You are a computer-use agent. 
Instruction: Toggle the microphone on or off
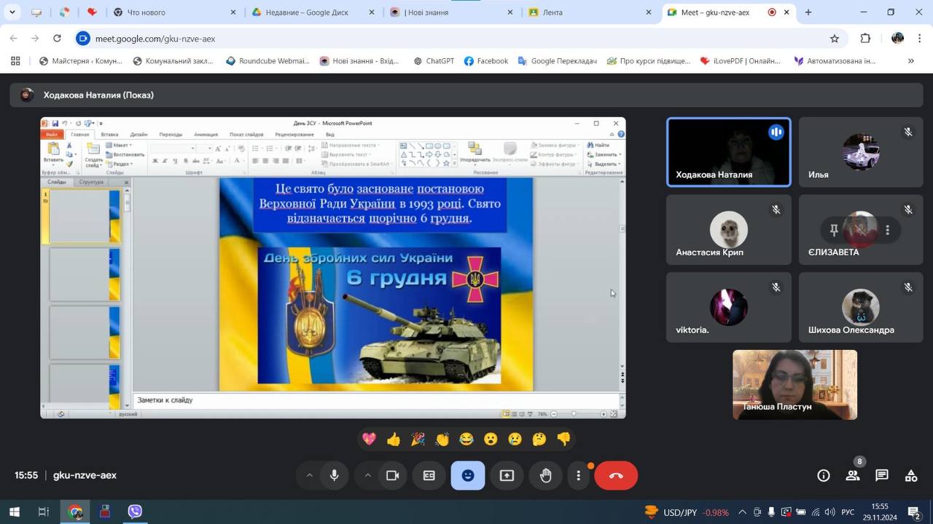point(334,475)
